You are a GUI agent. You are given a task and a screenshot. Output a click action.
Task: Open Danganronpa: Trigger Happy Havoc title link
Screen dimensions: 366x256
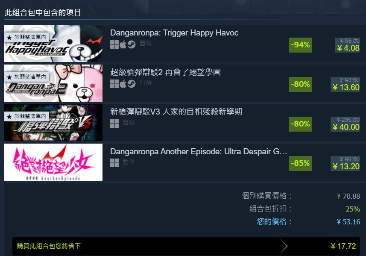coord(174,33)
